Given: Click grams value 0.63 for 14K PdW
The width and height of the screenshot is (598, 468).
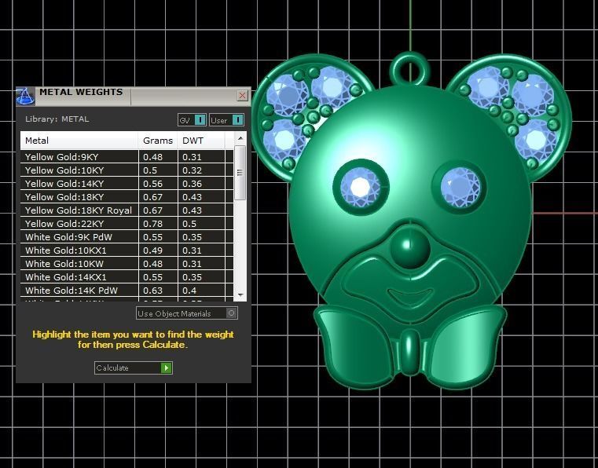Looking at the screenshot, I should [152, 291].
